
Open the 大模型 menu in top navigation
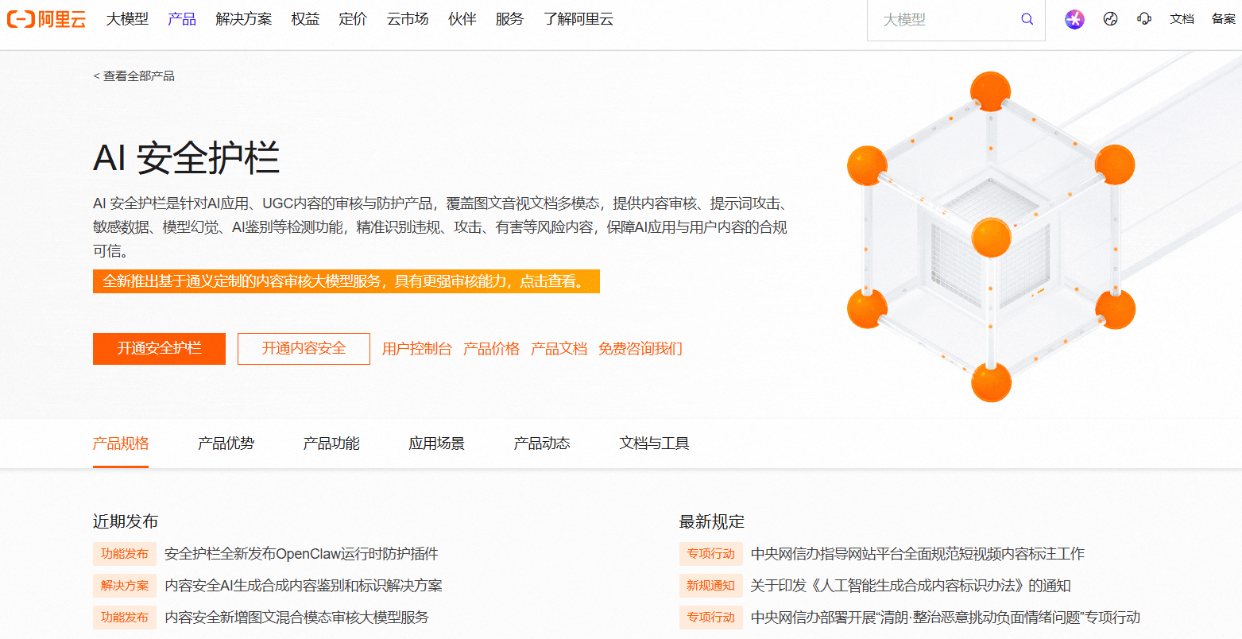pos(127,19)
